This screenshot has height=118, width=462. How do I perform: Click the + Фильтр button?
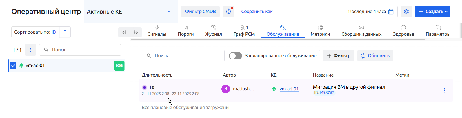(339, 56)
